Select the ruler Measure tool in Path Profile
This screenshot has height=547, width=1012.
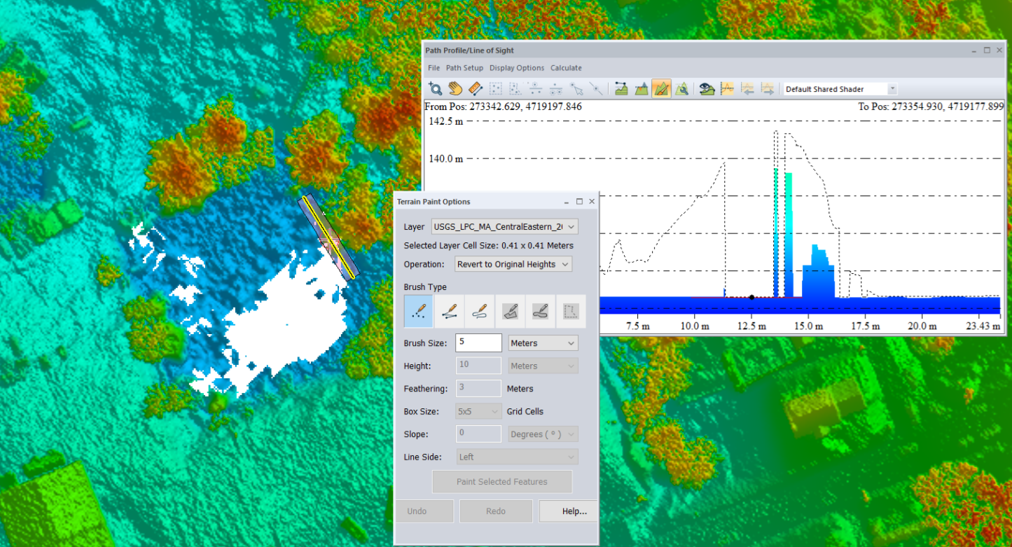coord(476,89)
